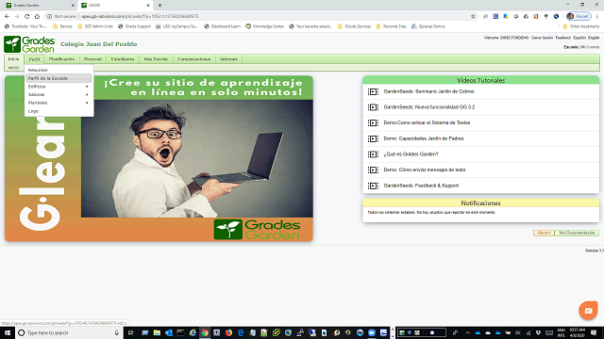Open Outlook from the taskbar
This screenshot has height=339, width=604.
point(169,332)
